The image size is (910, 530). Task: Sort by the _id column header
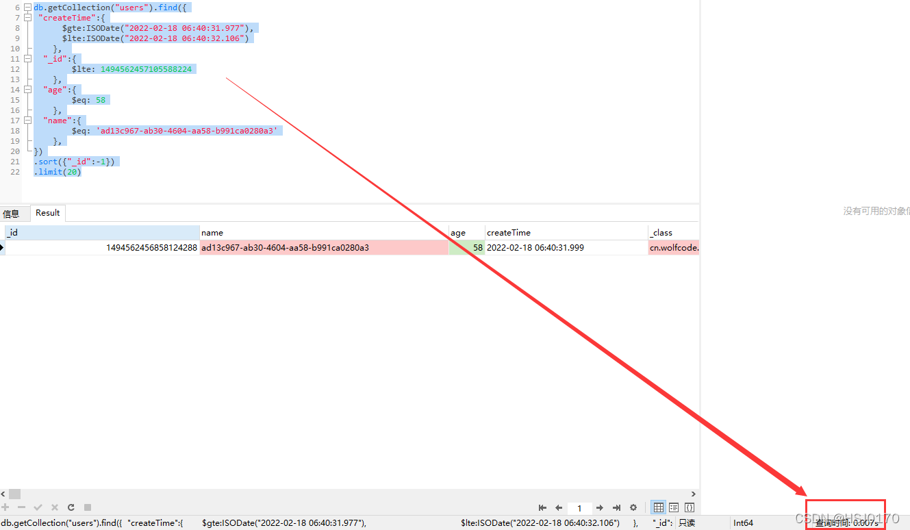click(102, 233)
